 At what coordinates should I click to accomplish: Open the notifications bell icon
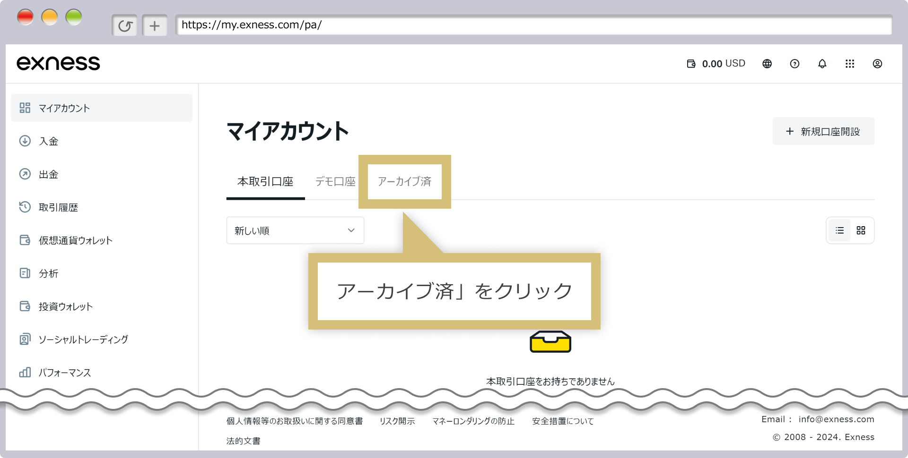[x=822, y=64]
